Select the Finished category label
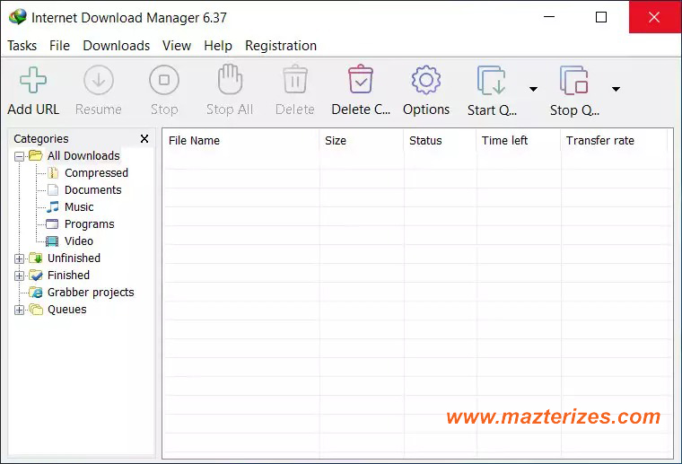The image size is (682, 464). coord(69,276)
